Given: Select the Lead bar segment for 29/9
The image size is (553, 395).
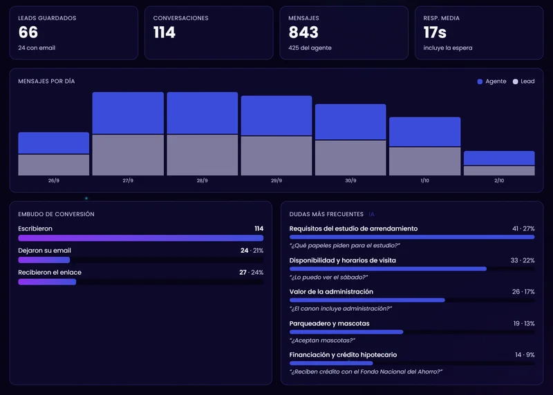Looking at the screenshot, I should click(276, 156).
